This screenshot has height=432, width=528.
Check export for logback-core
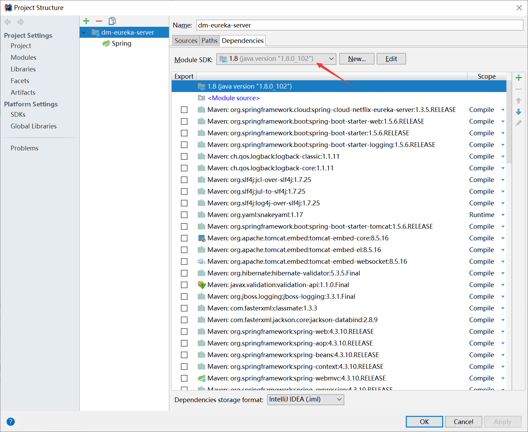[x=184, y=168]
